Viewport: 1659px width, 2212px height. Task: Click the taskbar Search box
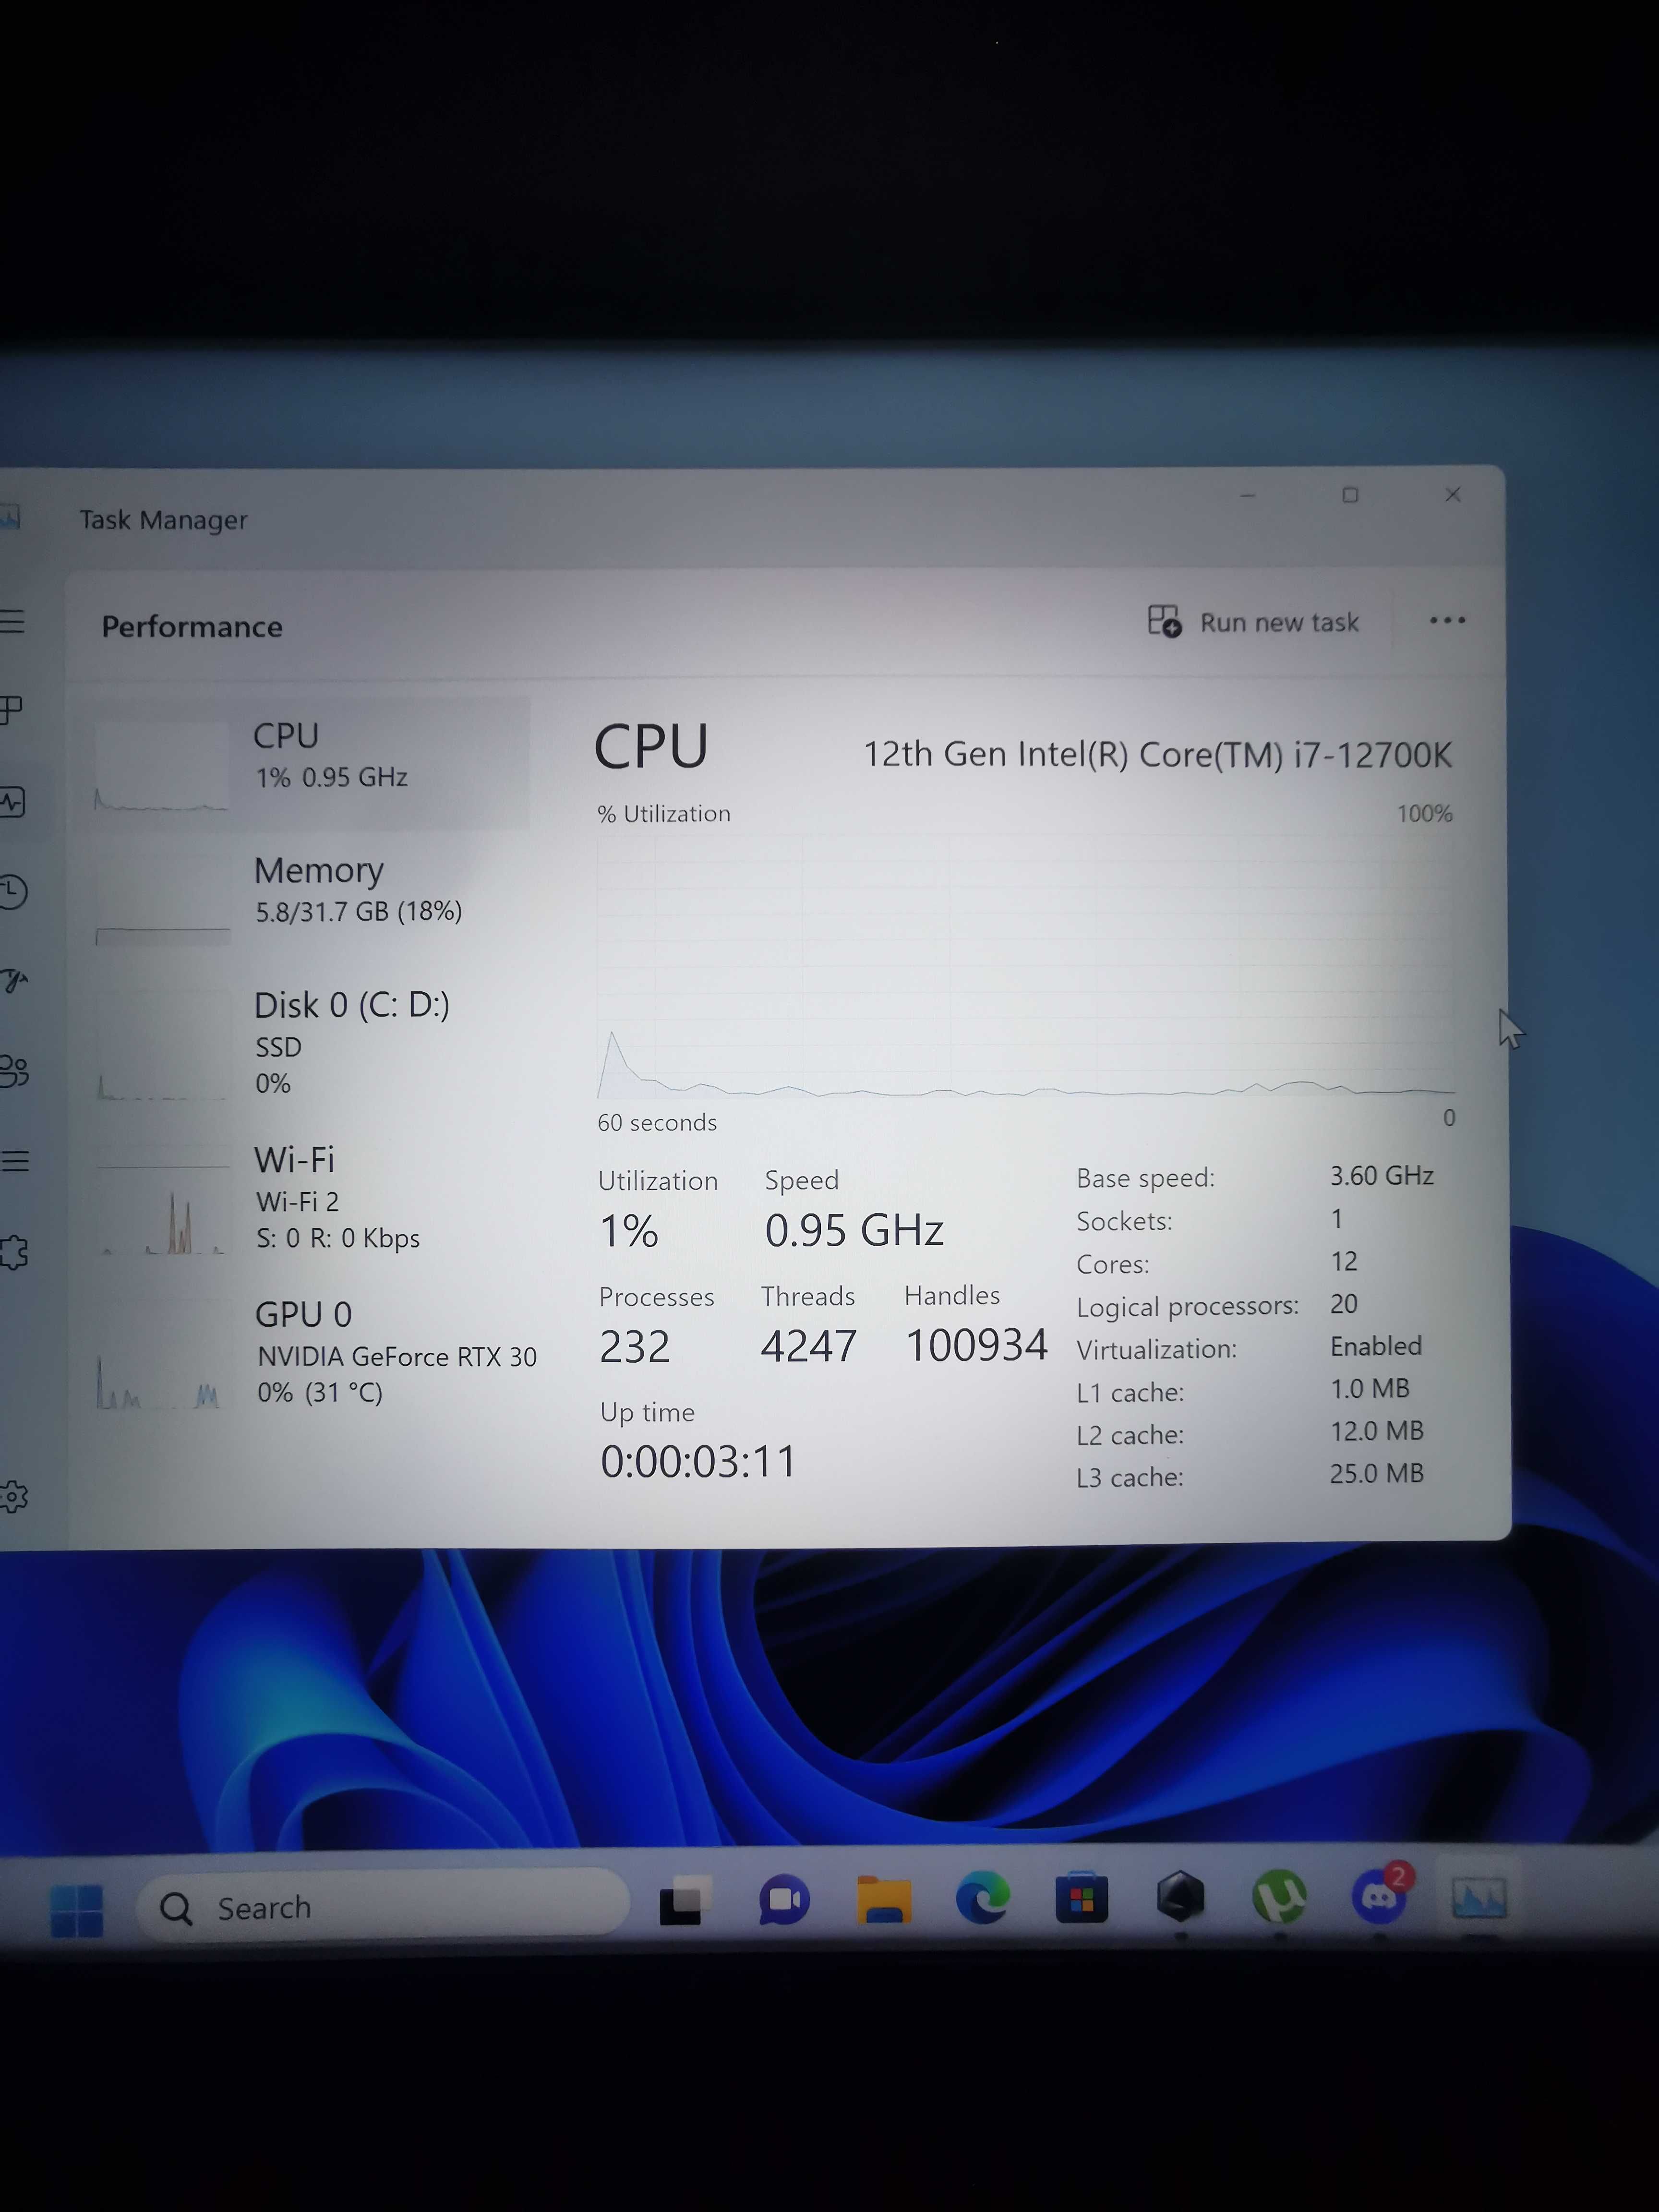(383, 1907)
